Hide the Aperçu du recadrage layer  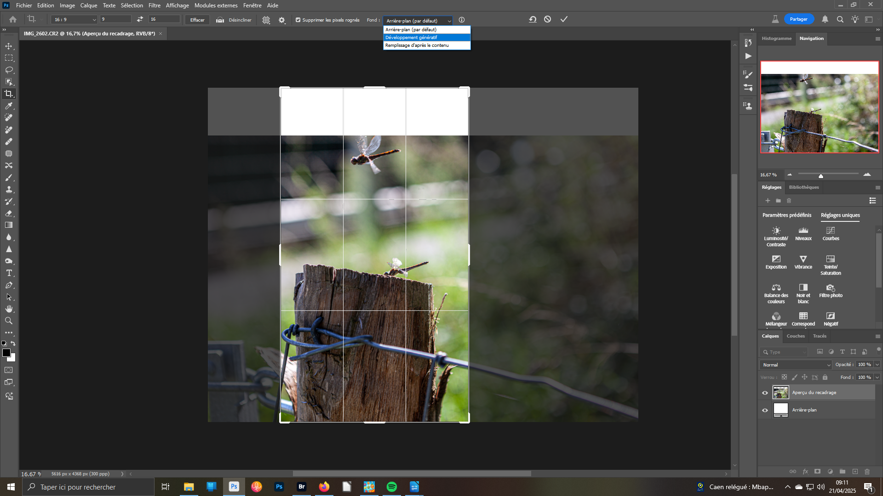click(x=765, y=393)
